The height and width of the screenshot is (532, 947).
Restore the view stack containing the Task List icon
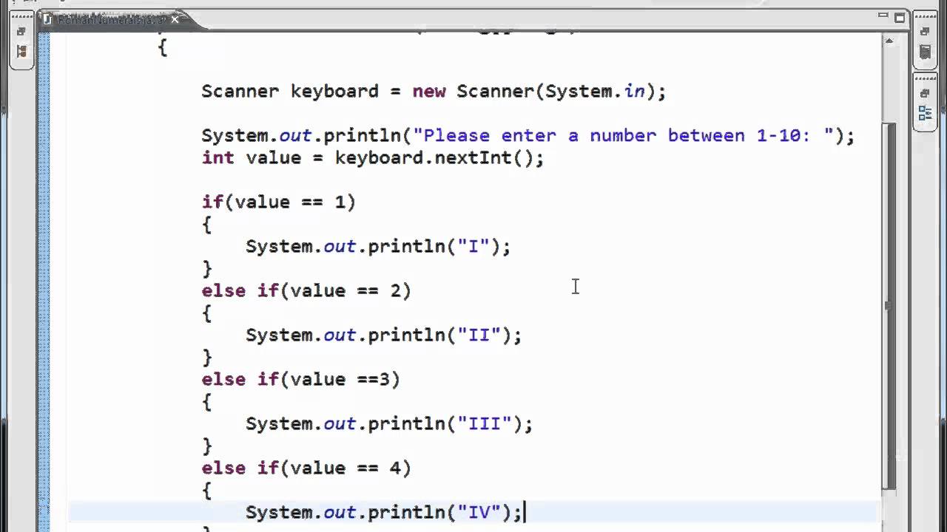925,32
